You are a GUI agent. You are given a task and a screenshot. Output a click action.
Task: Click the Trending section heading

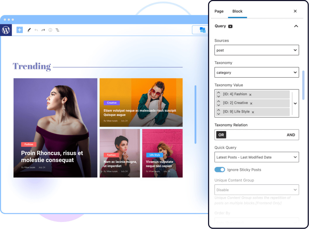coord(32,66)
